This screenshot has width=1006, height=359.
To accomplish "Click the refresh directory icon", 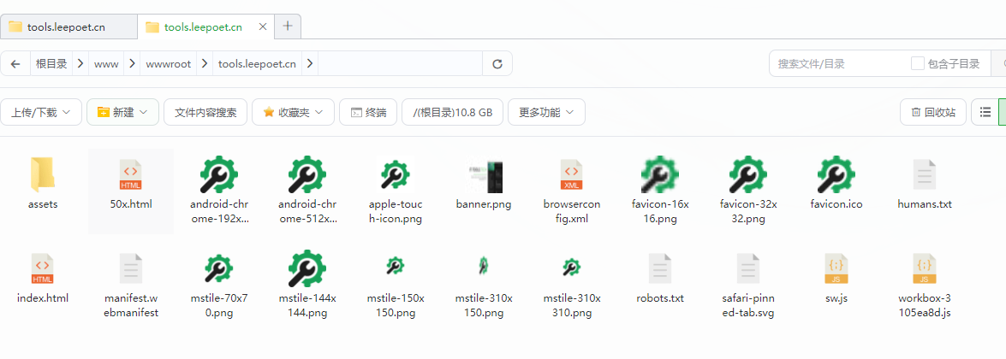I will [497, 64].
